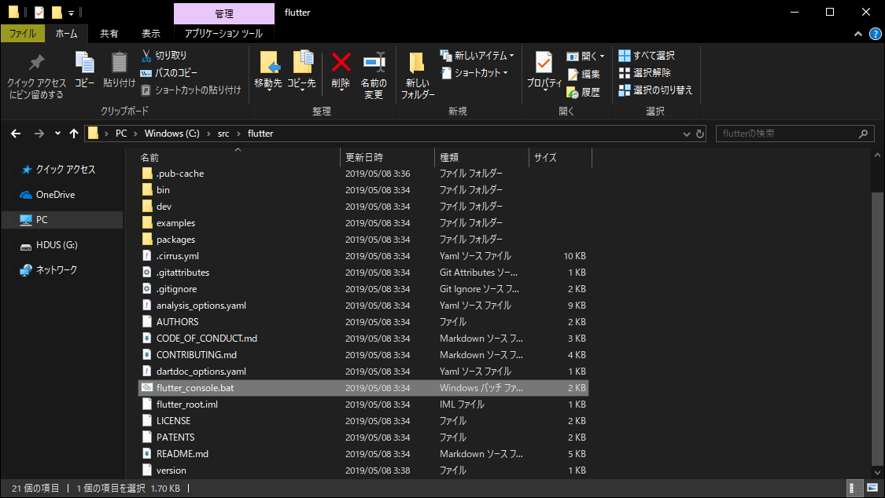This screenshot has height=498, width=885.
Task: Open the 開く (Open) dropdown button
Action: coord(585,56)
